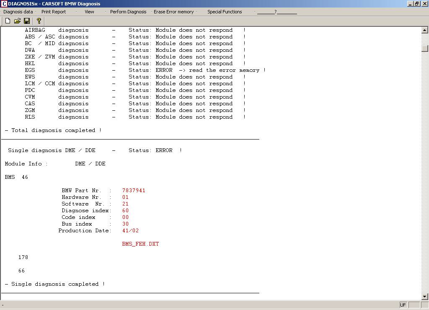This screenshot has width=429, height=310.
Task: Click the ZGM diagnosis line
Action: click(135, 110)
